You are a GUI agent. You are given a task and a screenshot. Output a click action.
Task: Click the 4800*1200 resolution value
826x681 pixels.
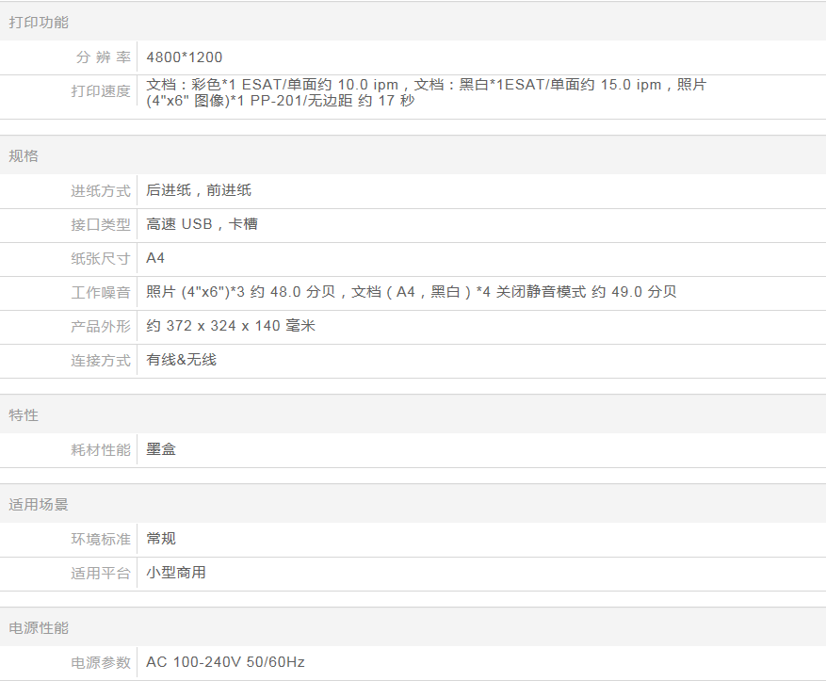coord(185,57)
